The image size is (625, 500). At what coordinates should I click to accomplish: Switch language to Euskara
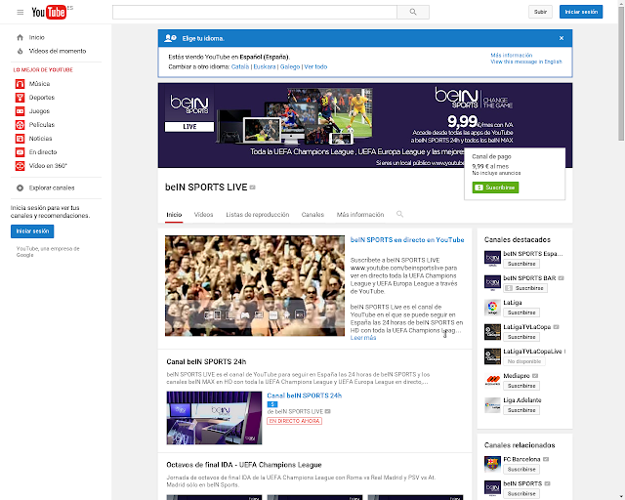pyautogui.click(x=265, y=66)
